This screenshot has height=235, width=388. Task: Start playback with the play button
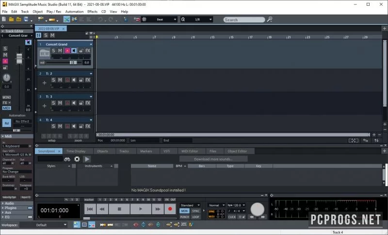[x=141, y=209]
